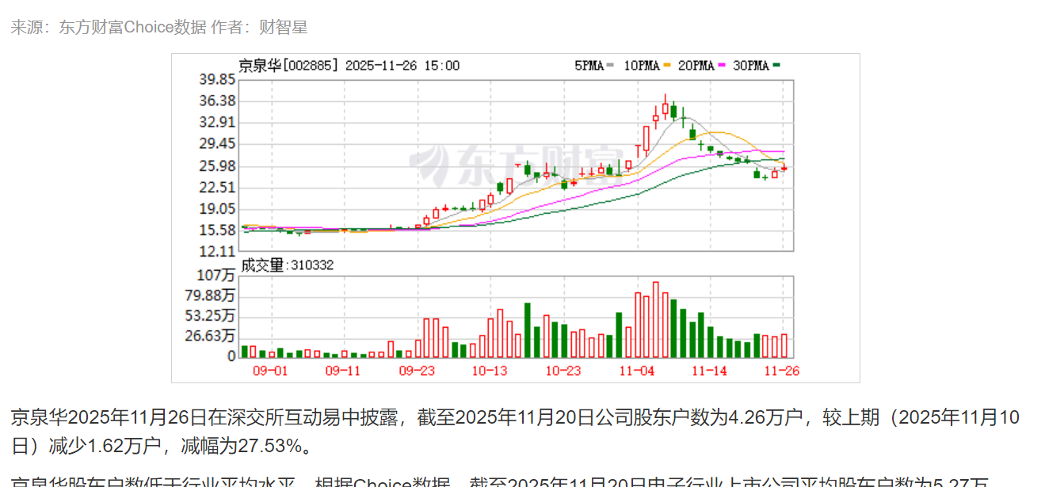Screen dimensions: 1045x487
Task: Click the 11-14 date axis label
Action: (x=709, y=370)
